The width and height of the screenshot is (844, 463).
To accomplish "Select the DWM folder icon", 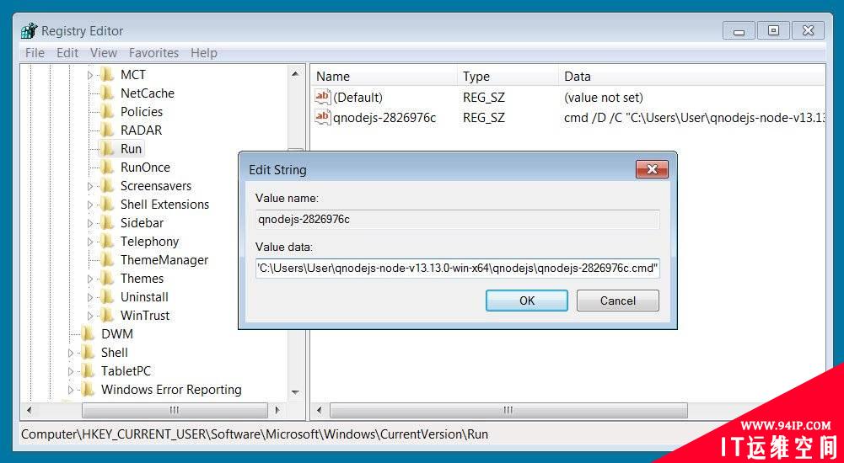I will (88, 334).
